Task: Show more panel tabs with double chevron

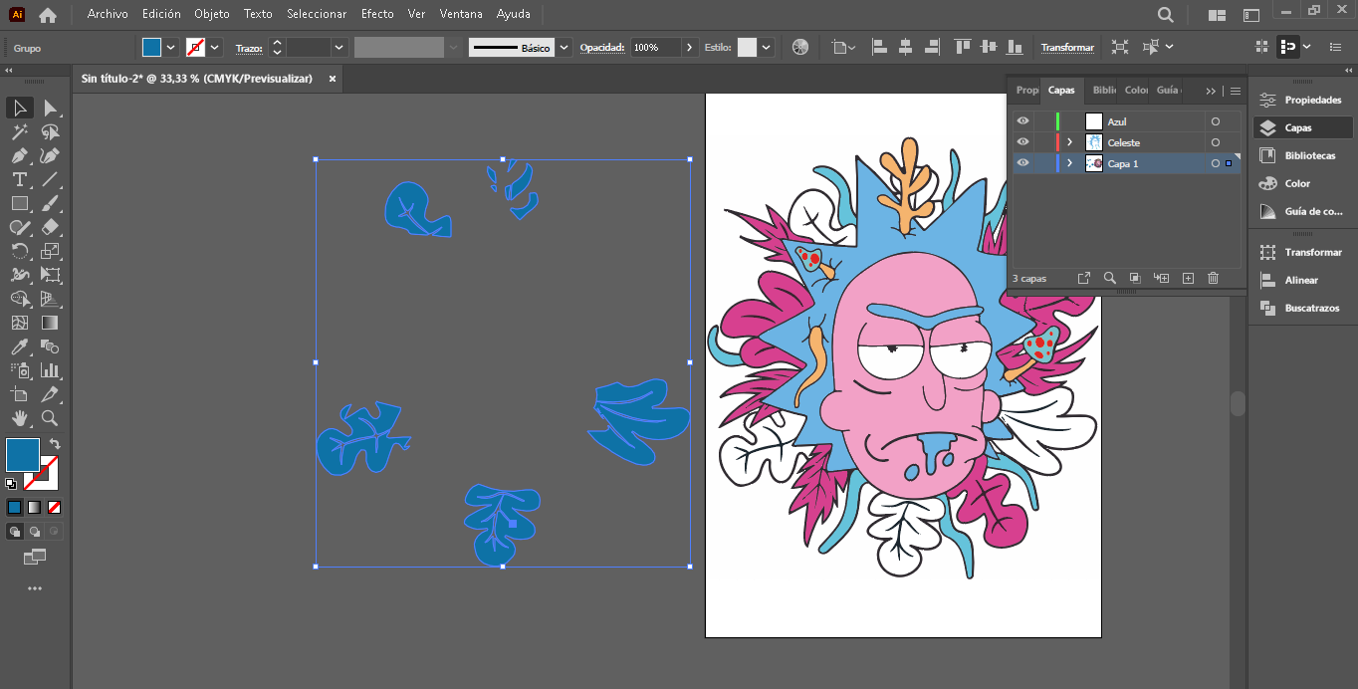Action: tap(1211, 91)
